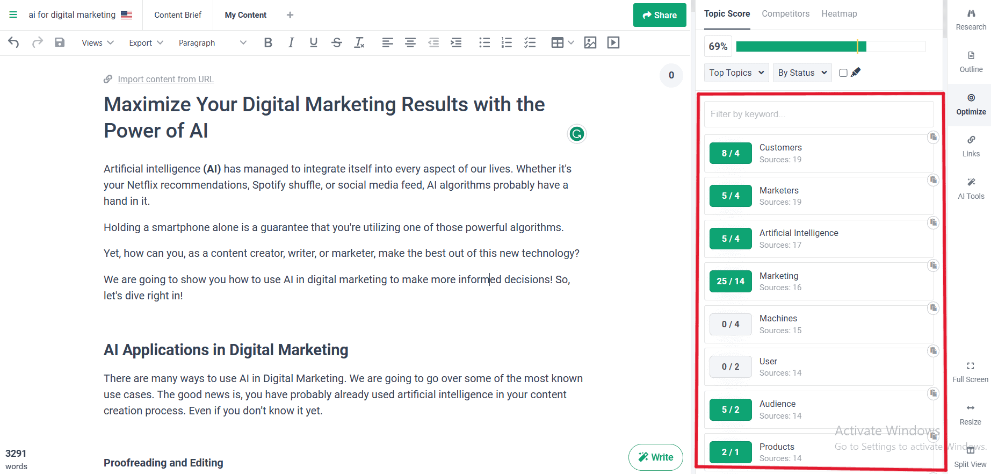
Task: Switch to Full Screen mode
Action: tap(971, 372)
